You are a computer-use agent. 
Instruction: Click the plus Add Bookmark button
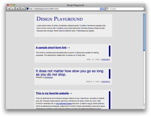point(23,9)
